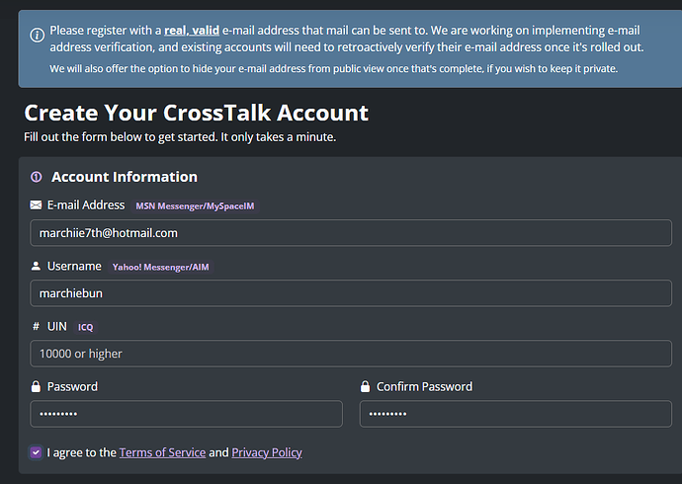The image size is (682, 484).
Task: Click the envelope icon beside E-mail Address
Action: pyautogui.click(x=36, y=205)
